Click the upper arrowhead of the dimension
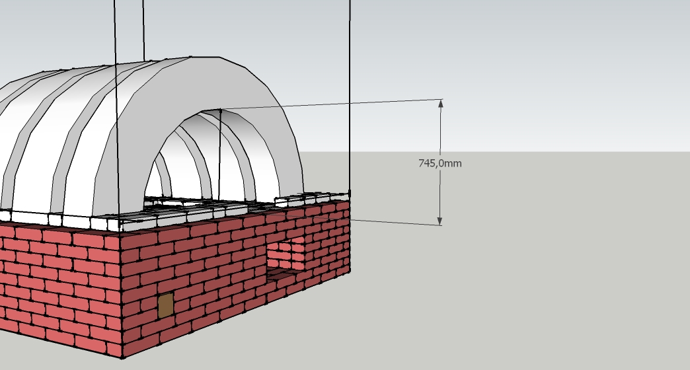The height and width of the screenshot is (370, 690). [x=440, y=103]
